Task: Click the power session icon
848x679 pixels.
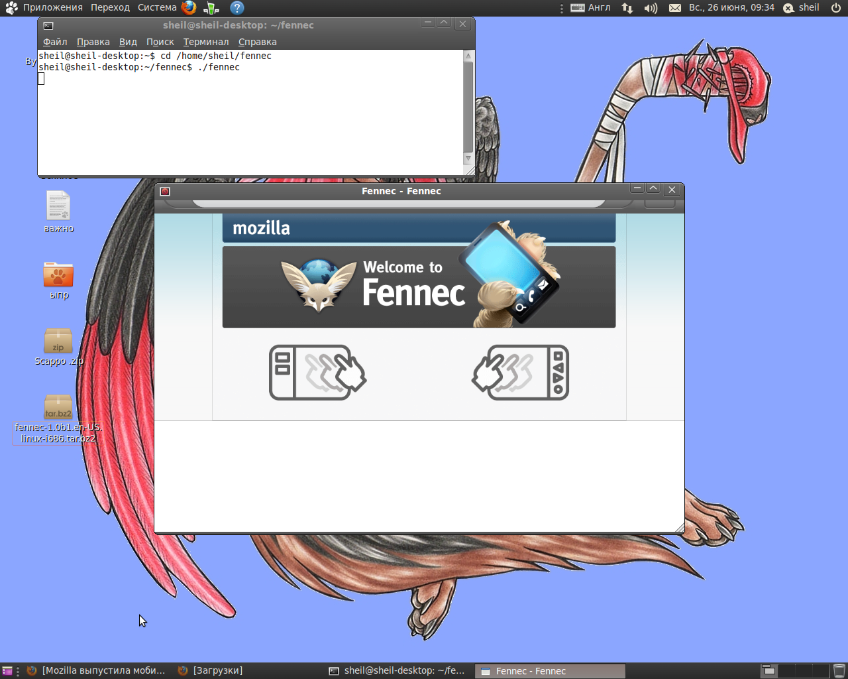Action: 836,8
